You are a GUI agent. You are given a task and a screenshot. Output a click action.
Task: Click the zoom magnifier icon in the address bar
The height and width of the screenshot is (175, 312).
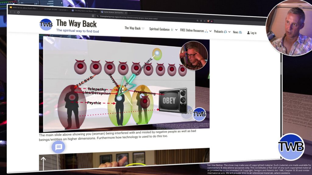[x=197, y=20]
